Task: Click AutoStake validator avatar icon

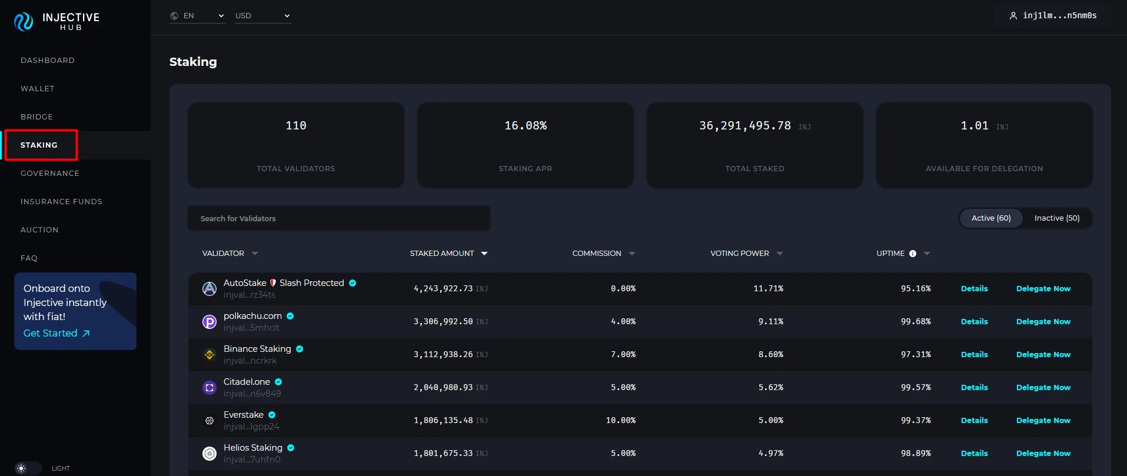Action: pyautogui.click(x=210, y=289)
